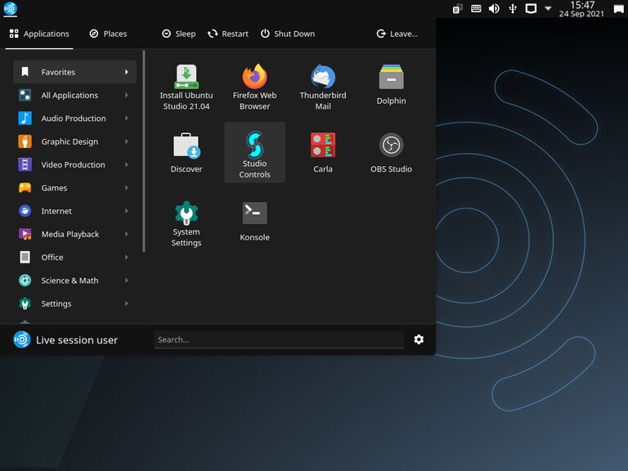
Task: Click the keyboard layout tray icon
Action: click(476, 8)
